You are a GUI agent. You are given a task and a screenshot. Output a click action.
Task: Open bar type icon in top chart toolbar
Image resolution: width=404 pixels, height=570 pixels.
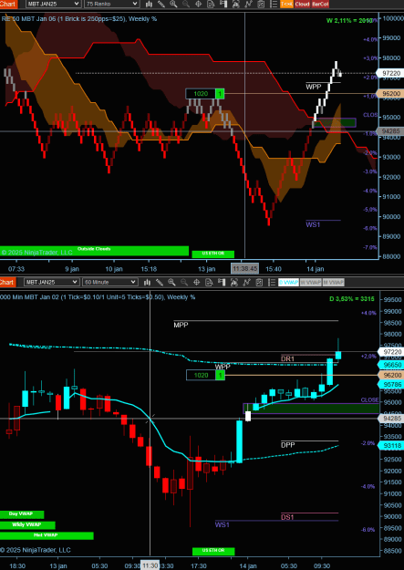[x=149, y=4]
